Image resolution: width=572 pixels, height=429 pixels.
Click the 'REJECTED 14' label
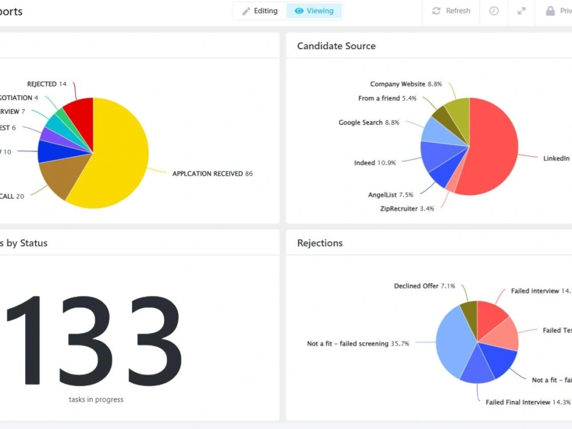[x=47, y=84]
